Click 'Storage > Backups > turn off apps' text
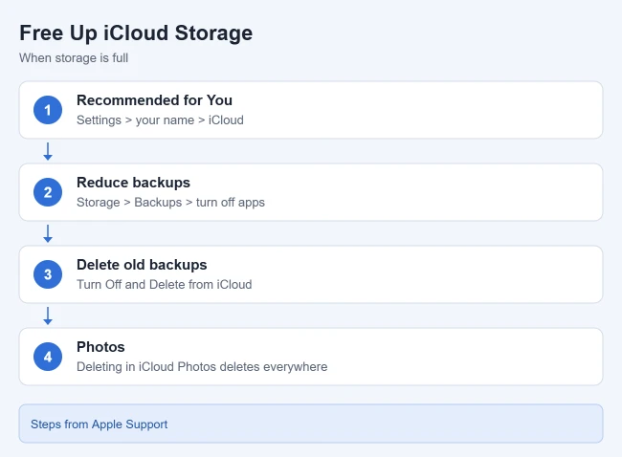Viewport: 622px width, 457px height. [170, 202]
